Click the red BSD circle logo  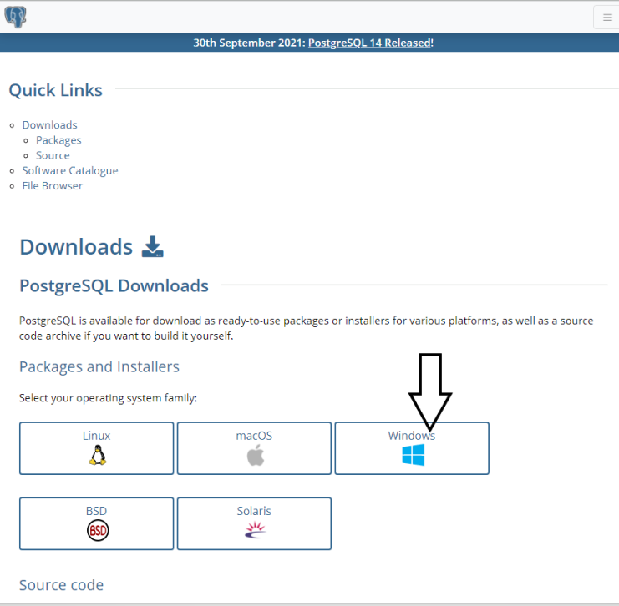(x=98, y=530)
